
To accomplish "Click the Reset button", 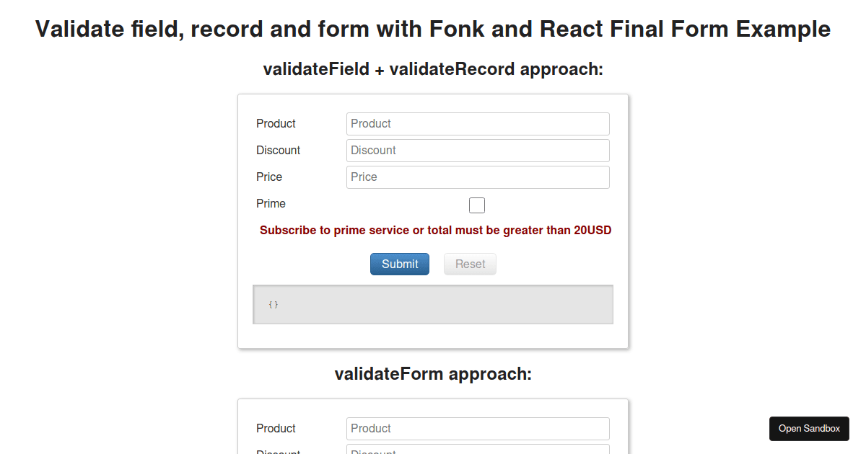I will (470, 264).
